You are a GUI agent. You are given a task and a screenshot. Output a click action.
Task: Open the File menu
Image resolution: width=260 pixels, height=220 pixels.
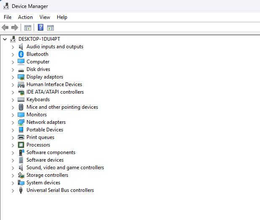(8, 17)
